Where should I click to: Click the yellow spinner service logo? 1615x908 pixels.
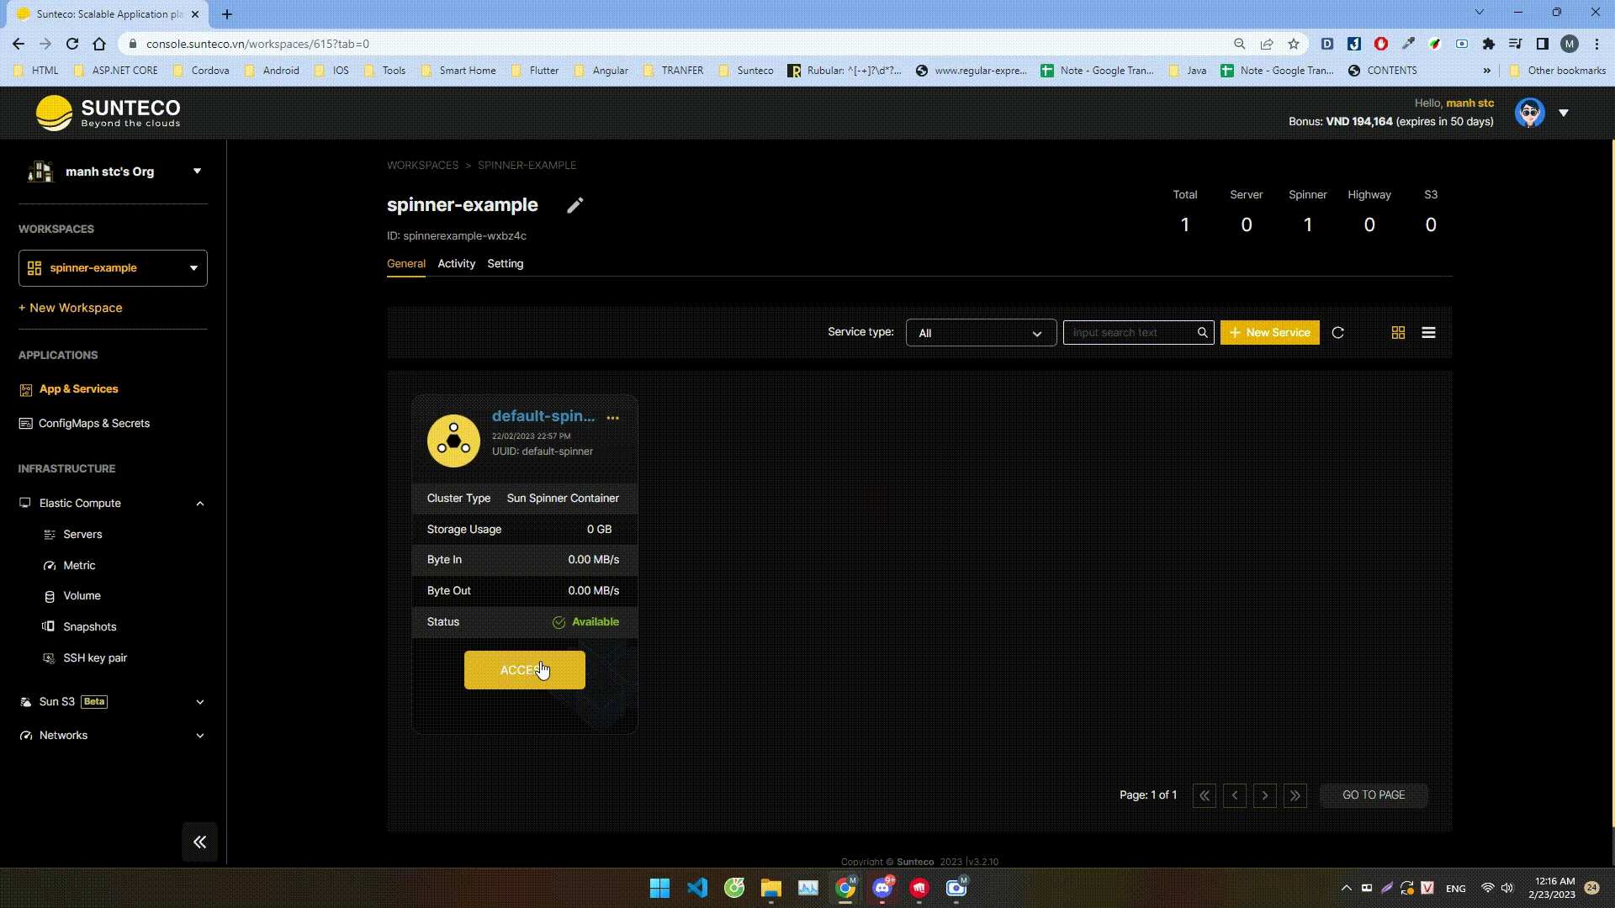click(x=453, y=441)
